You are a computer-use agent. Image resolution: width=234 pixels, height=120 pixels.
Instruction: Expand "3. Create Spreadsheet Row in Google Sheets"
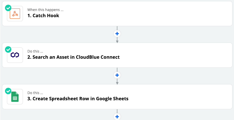(x=78, y=98)
